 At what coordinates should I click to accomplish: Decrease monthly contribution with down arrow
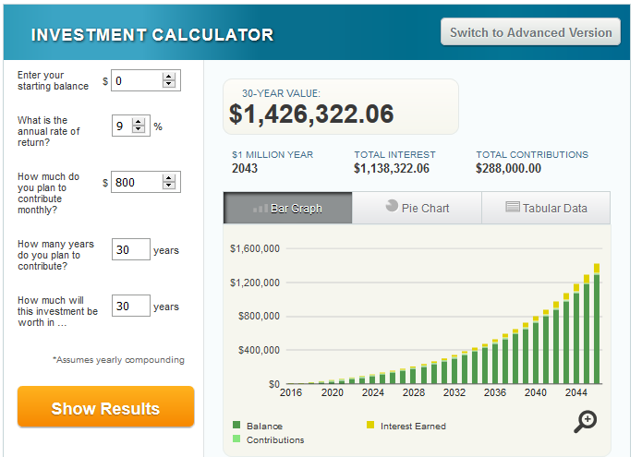[168, 186]
